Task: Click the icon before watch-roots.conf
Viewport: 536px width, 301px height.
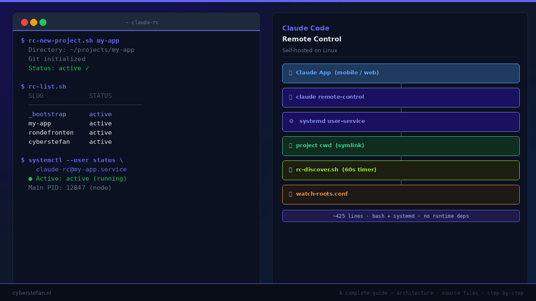Action: [291, 194]
